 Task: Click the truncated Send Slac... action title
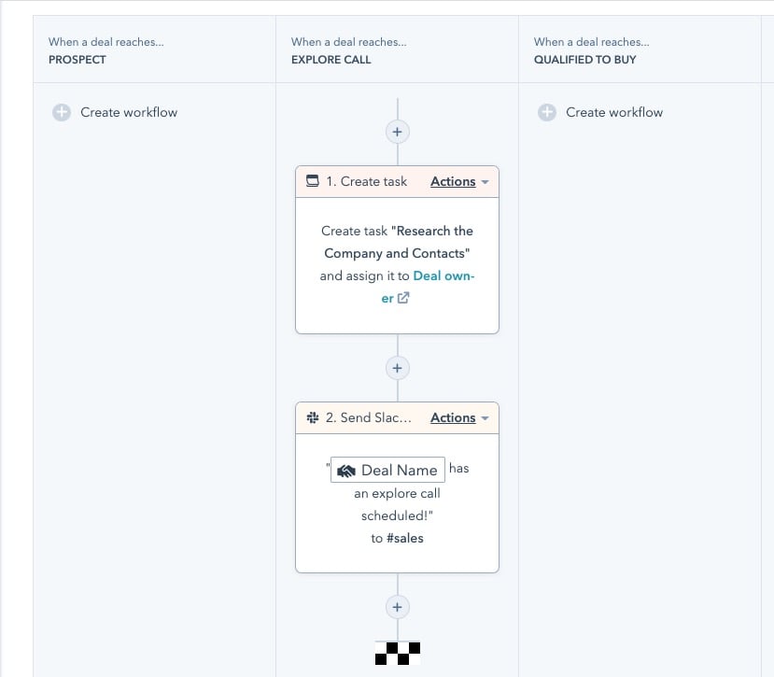(x=368, y=417)
